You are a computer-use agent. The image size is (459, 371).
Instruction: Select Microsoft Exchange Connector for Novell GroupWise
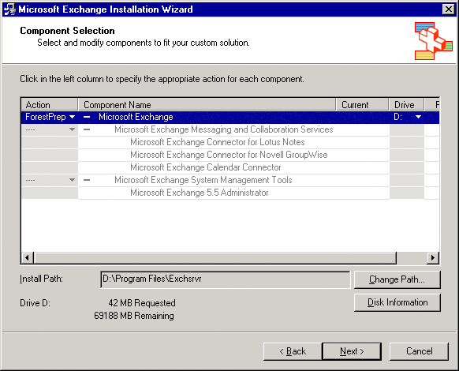[229, 155]
